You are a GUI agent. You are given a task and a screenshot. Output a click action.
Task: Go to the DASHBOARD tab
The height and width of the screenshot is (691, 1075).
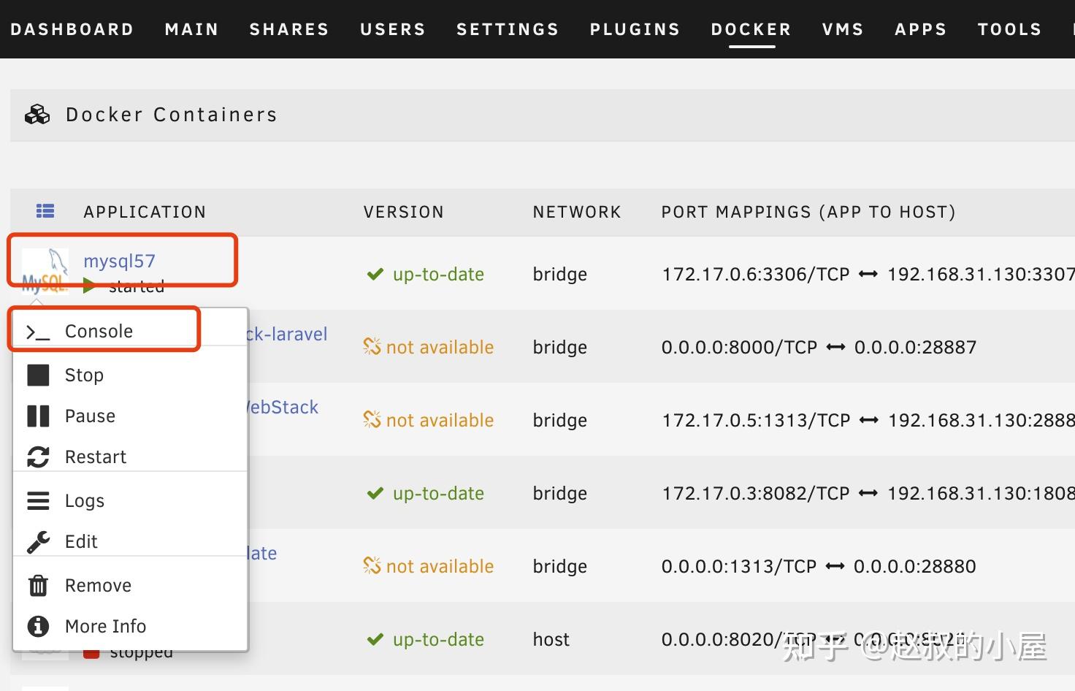coord(72,29)
